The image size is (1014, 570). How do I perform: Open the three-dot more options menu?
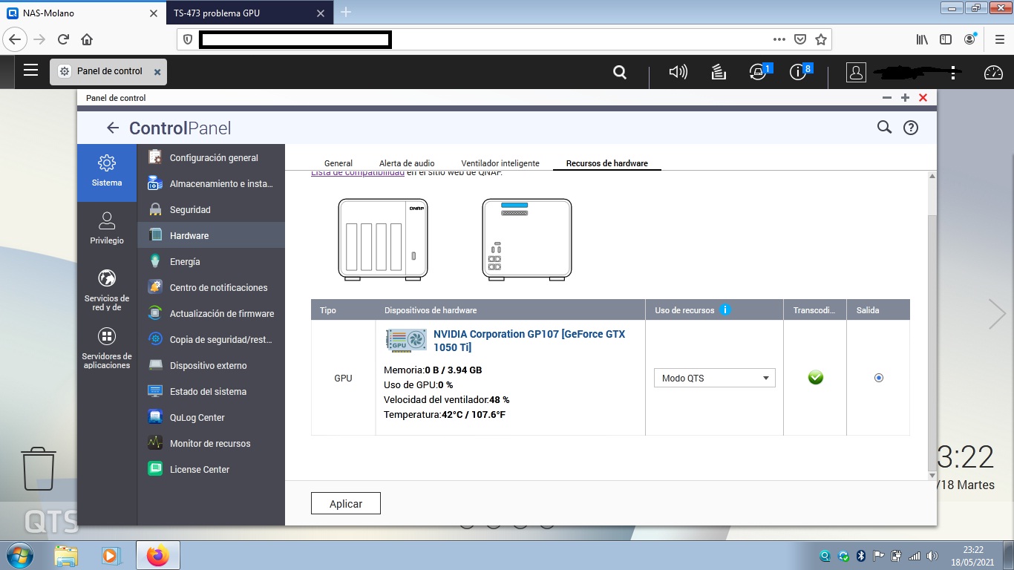point(954,72)
